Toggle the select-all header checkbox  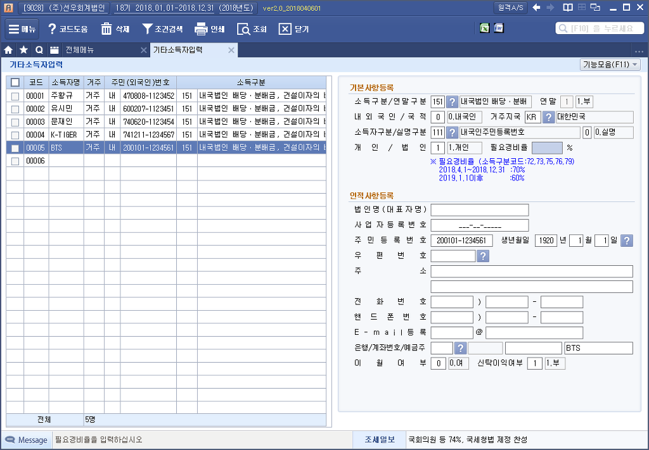(x=15, y=82)
